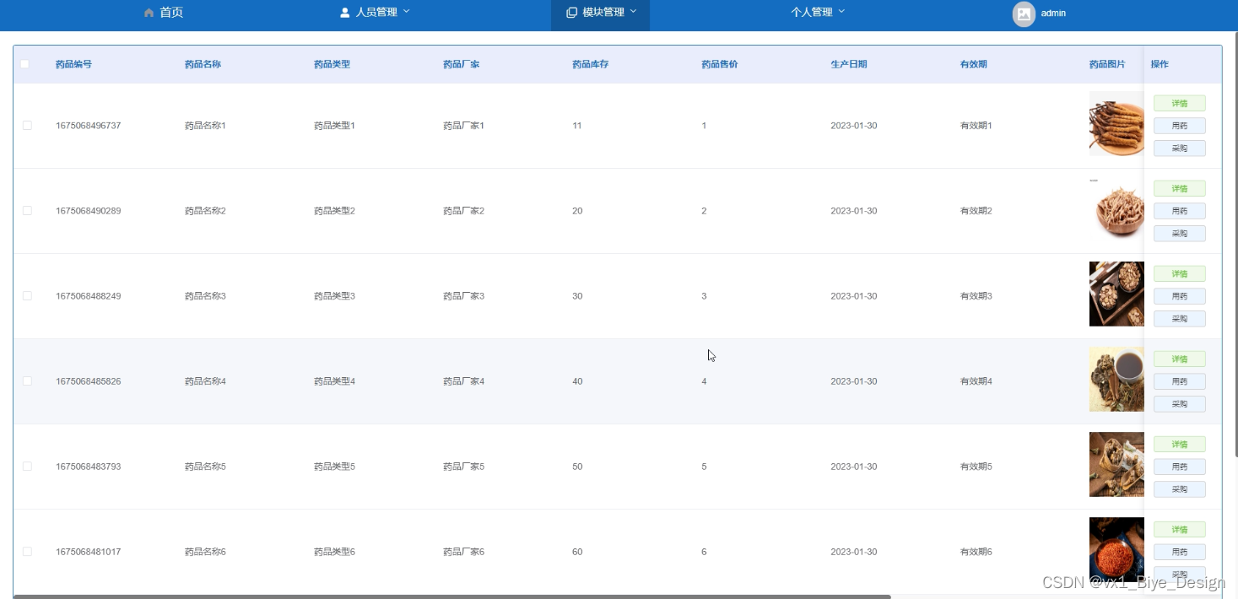Screen dimensions: 1238x599
Task: Click 详情 for 药品名称5
Action: (x=1180, y=445)
